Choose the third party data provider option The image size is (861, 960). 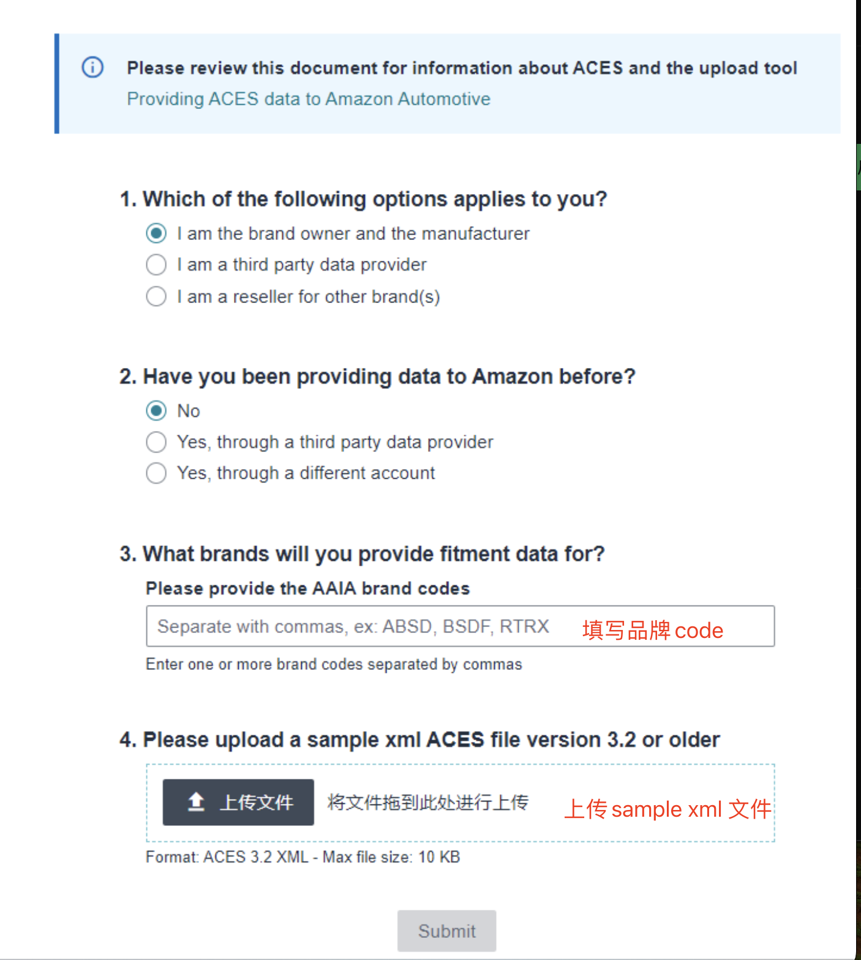(156, 265)
